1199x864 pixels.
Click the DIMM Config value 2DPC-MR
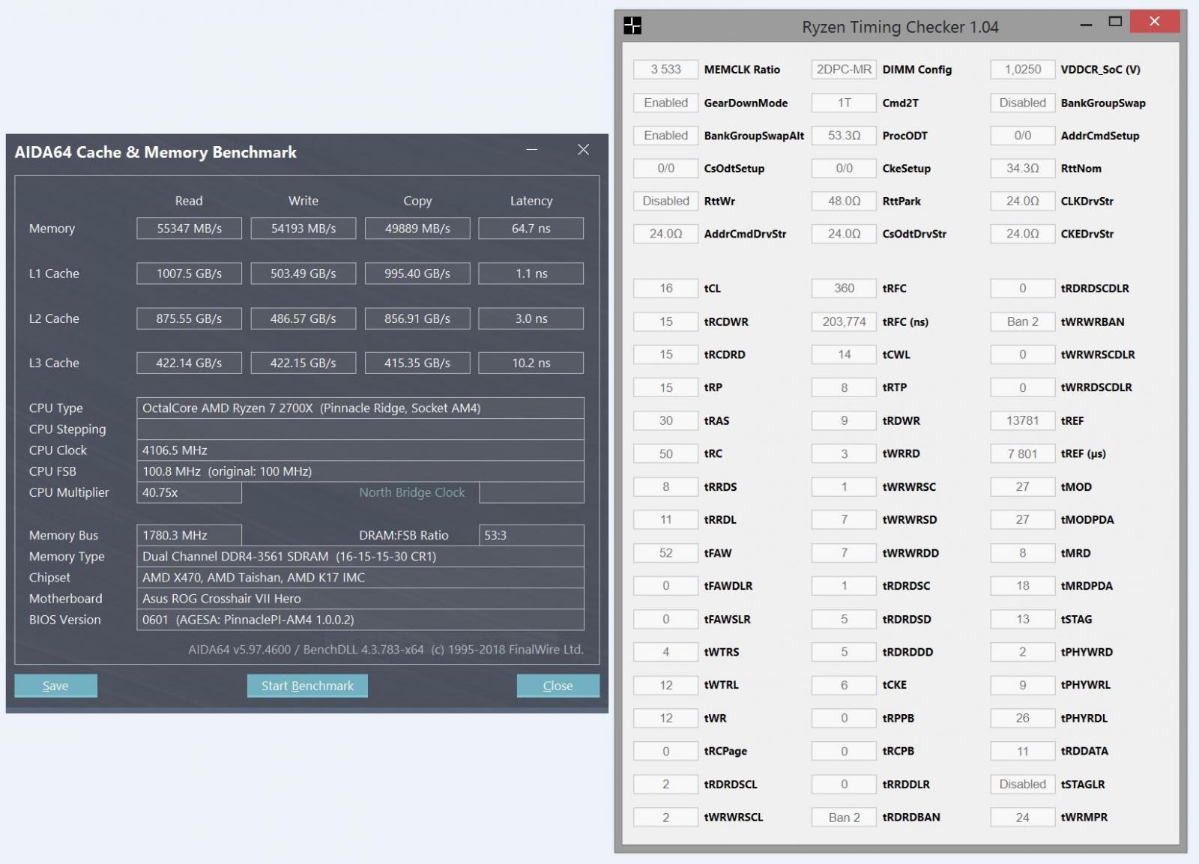[x=844, y=69]
